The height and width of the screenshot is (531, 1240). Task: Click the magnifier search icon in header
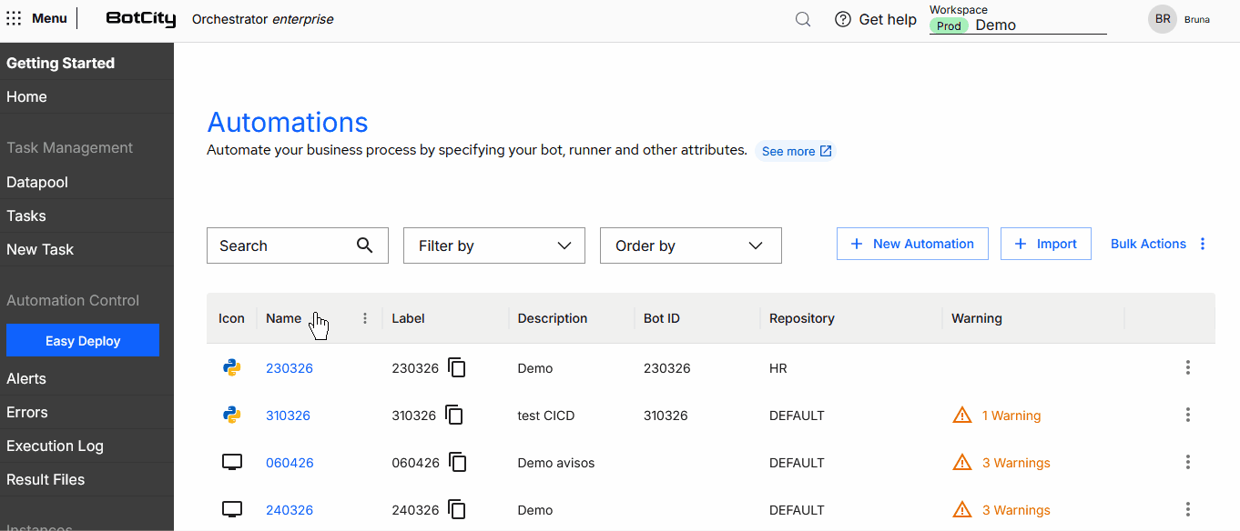click(x=802, y=19)
